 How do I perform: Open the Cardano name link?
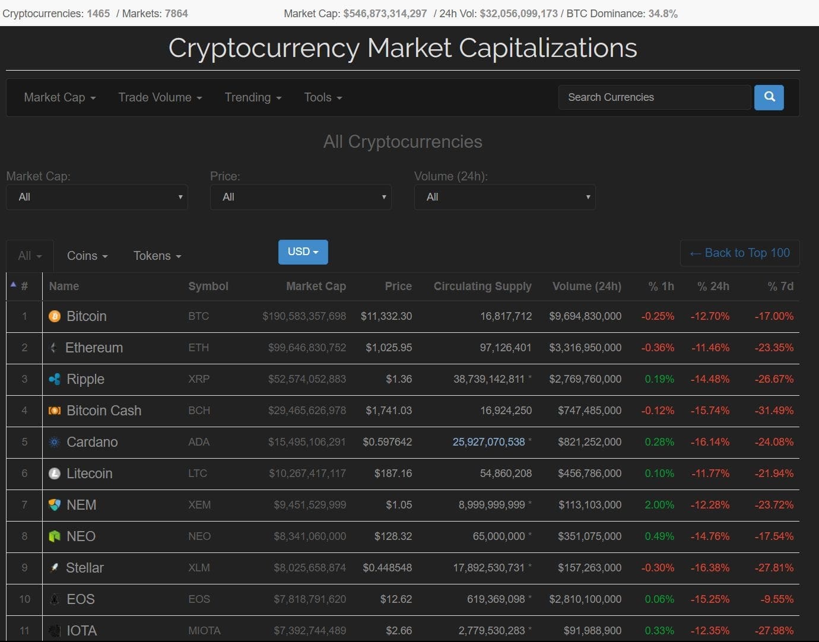pyautogui.click(x=92, y=442)
